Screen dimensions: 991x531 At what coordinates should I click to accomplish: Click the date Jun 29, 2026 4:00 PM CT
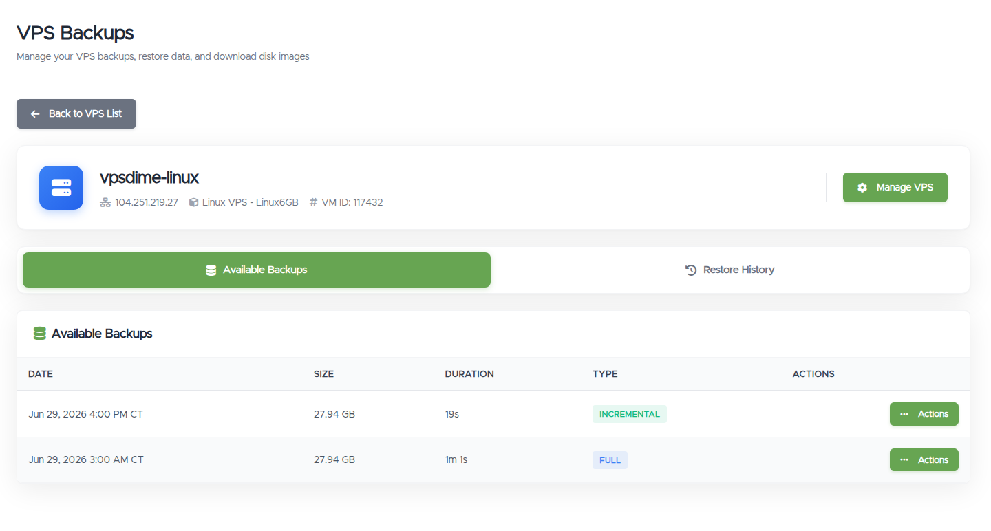pos(86,414)
